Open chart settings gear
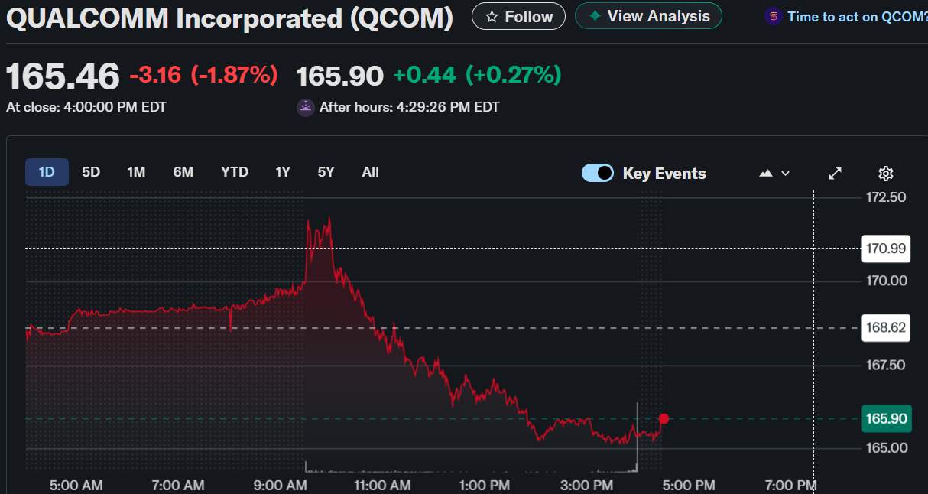 886,174
